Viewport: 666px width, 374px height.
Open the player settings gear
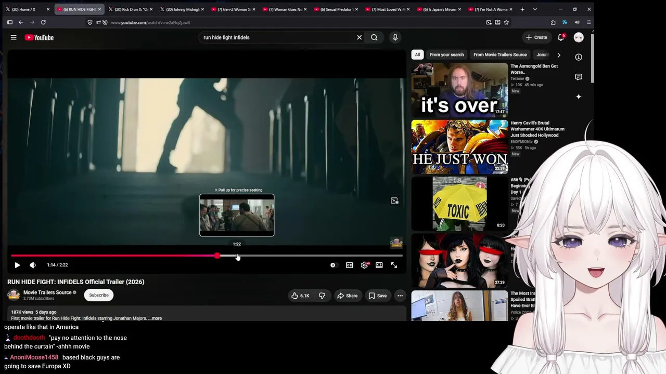tap(364, 265)
